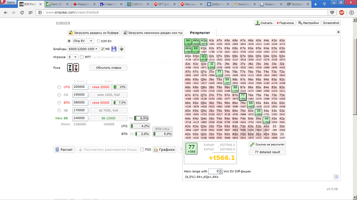Viewport: 357px width, 200px height.
Task: Open Графики charts button
Action: pos(164,149)
